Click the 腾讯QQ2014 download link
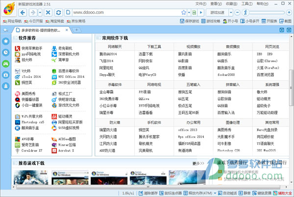This screenshot has width=294, height=197. (108, 54)
